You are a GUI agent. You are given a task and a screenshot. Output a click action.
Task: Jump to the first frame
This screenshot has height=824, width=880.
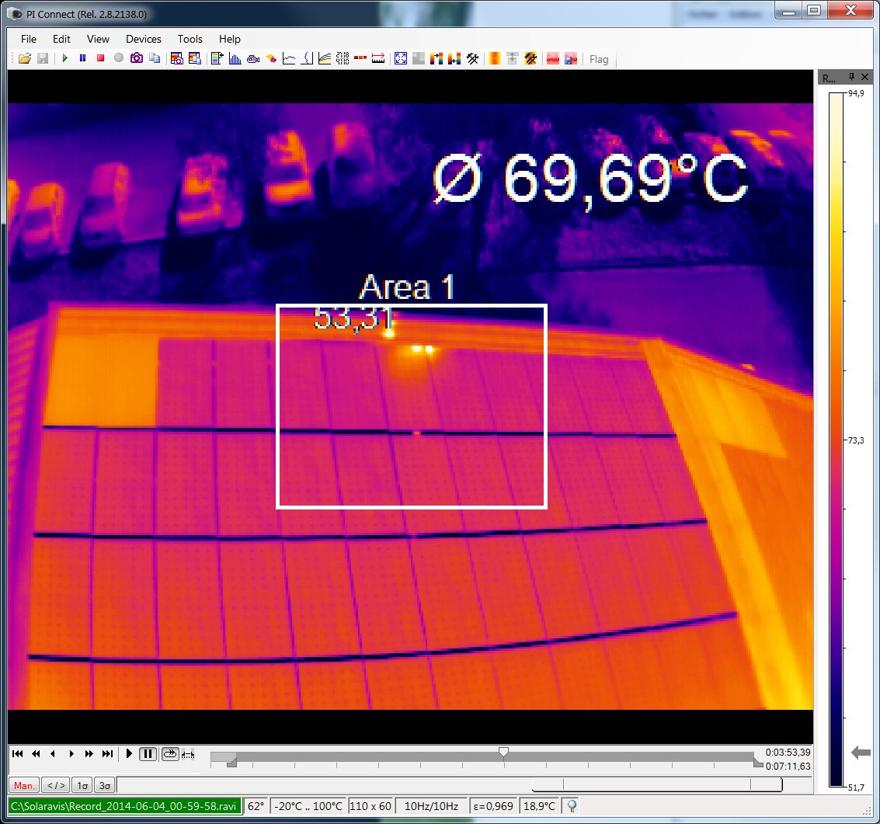pos(17,753)
